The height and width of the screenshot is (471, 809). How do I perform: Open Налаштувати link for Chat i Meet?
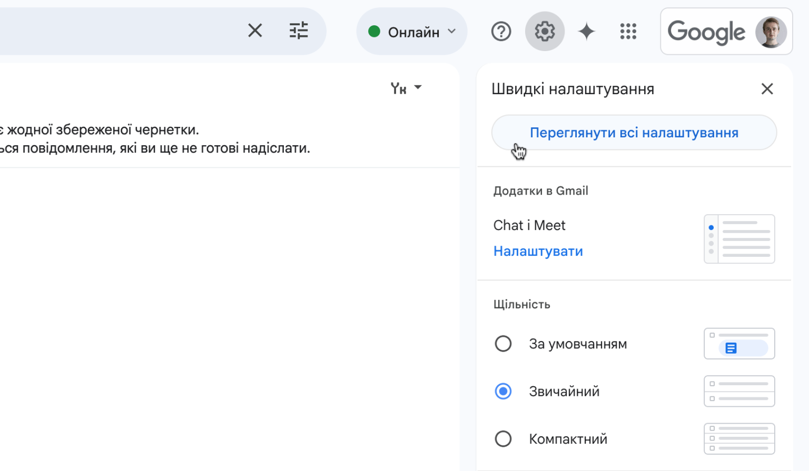[538, 251]
